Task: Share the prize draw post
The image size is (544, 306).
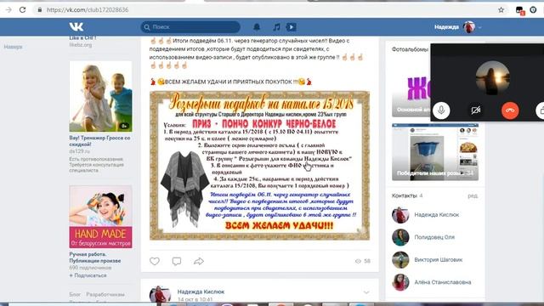Action: (x=199, y=261)
